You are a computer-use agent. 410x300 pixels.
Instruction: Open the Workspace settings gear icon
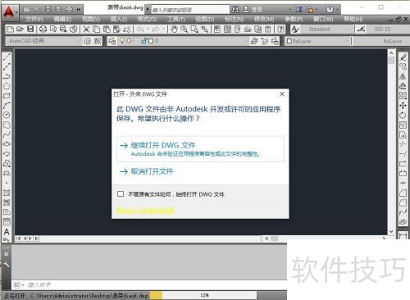pos(87,41)
